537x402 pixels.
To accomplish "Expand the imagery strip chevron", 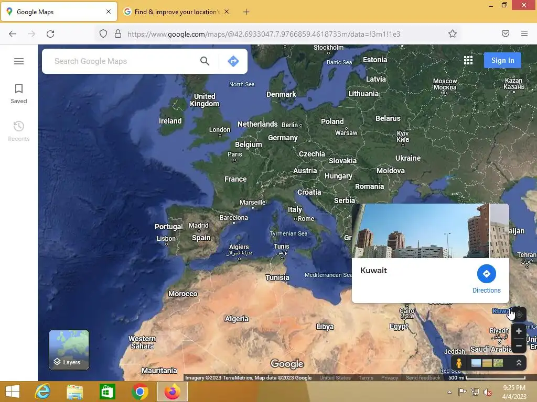I will [519, 363].
